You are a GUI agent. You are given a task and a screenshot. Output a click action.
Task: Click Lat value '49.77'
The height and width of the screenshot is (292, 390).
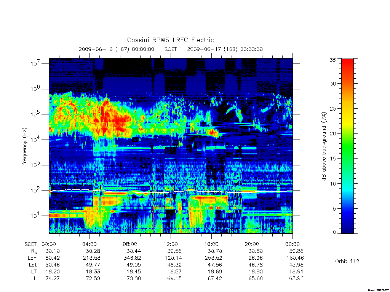click(x=93, y=265)
